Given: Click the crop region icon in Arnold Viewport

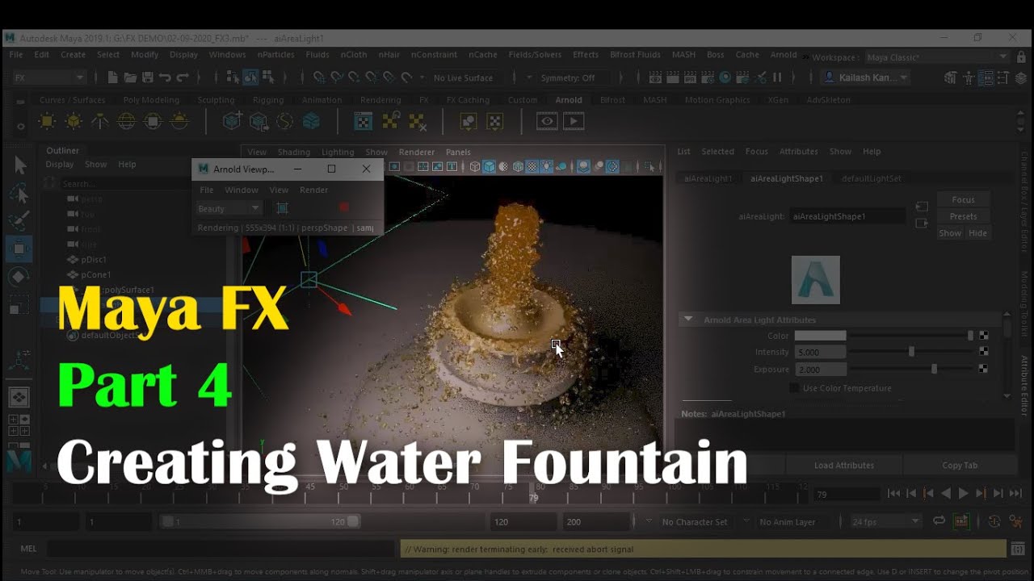Looking at the screenshot, I should pyautogui.click(x=282, y=208).
